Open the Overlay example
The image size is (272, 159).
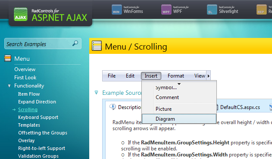(26, 140)
